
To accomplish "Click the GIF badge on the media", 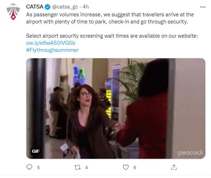I will point(36,151).
